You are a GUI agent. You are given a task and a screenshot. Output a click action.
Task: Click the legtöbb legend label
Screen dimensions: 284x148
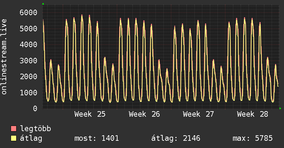35,129
